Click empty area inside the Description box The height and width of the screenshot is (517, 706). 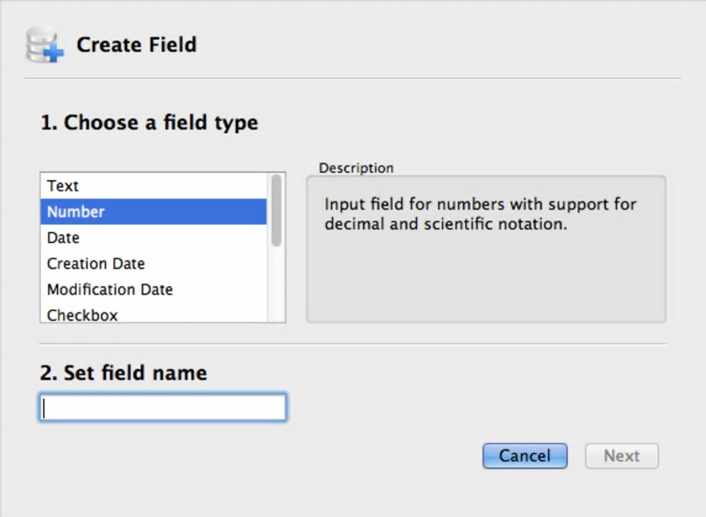(x=486, y=284)
